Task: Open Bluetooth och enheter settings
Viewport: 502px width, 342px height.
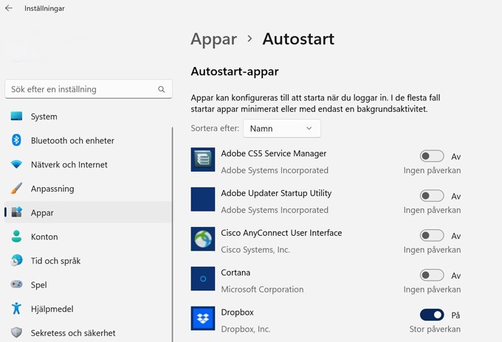Action: (x=88, y=140)
